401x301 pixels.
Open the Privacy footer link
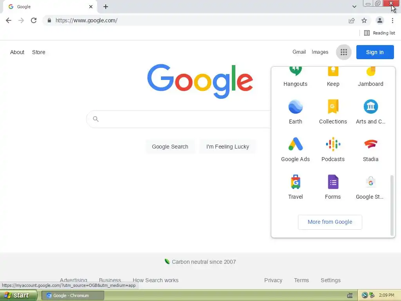point(273,280)
